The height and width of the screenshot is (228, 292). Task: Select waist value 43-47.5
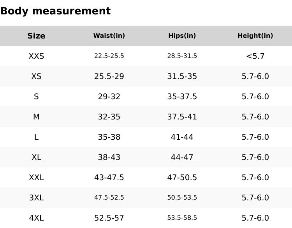(x=109, y=177)
